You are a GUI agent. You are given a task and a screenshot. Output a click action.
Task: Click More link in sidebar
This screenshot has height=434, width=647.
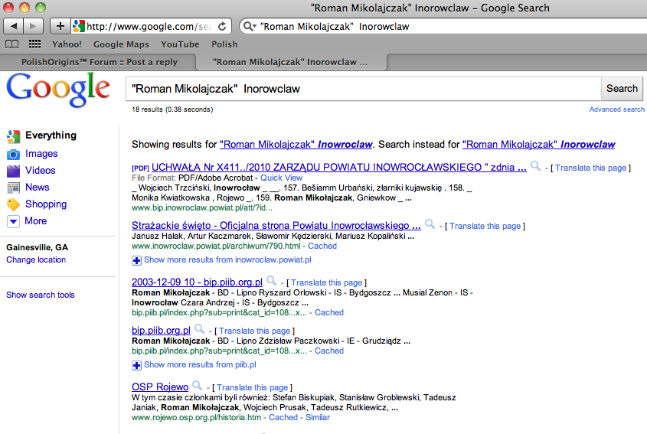click(x=35, y=221)
